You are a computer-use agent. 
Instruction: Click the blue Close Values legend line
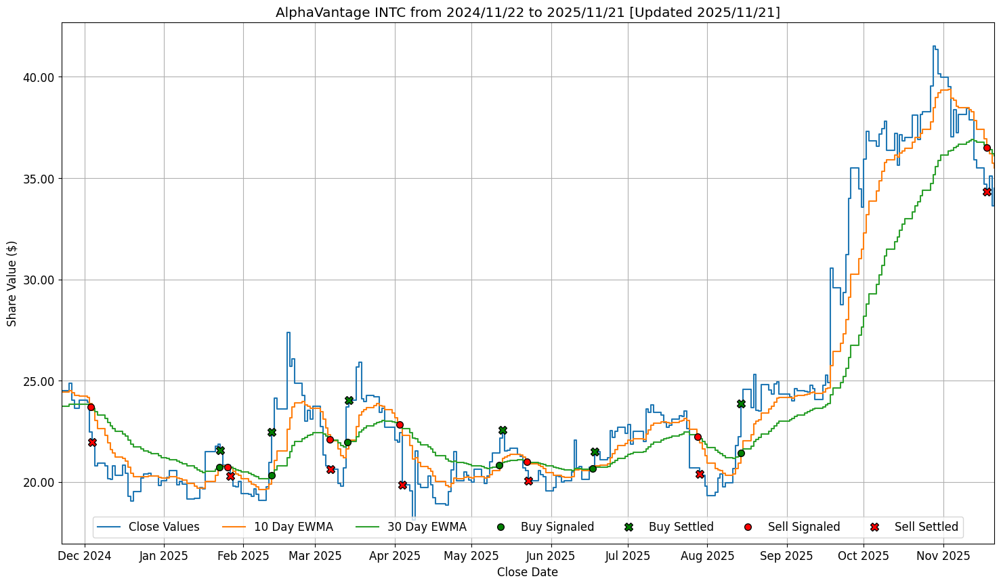click(x=108, y=527)
